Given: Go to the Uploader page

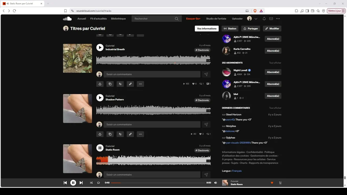Looking at the screenshot, I should [237, 19].
